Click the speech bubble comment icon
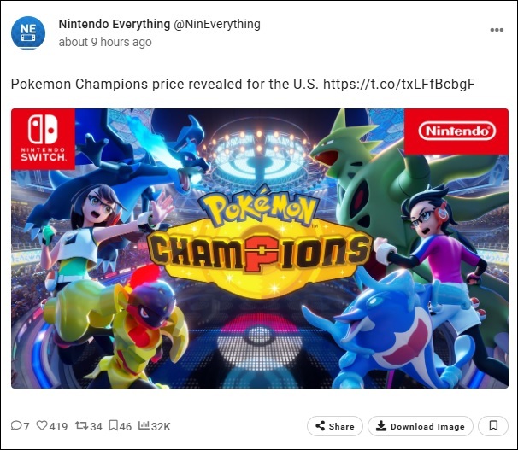Screen dimensions: 518x450 (x=16, y=426)
